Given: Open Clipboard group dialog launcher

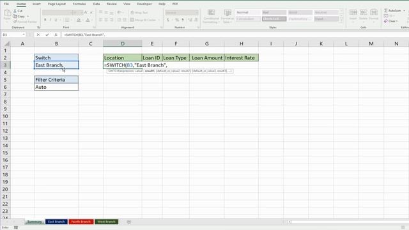Looking at the screenshot, I should click(38, 27).
